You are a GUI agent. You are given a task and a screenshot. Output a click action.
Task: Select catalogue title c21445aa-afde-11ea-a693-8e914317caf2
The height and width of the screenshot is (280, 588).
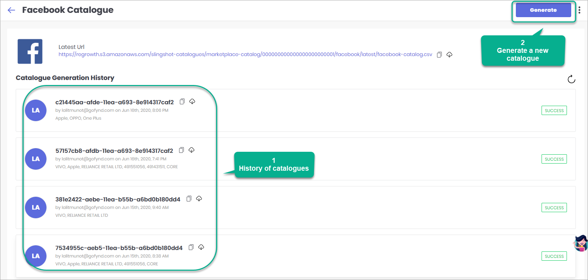[x=115, y=102]
